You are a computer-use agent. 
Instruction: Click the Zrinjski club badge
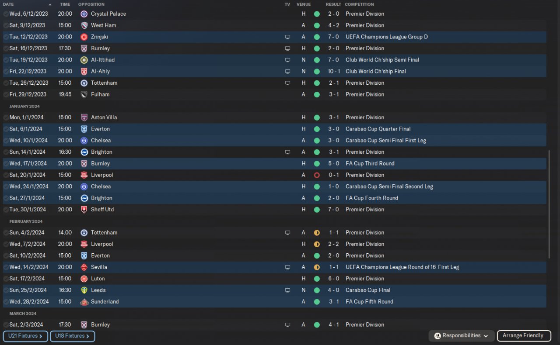pos(84,37)
